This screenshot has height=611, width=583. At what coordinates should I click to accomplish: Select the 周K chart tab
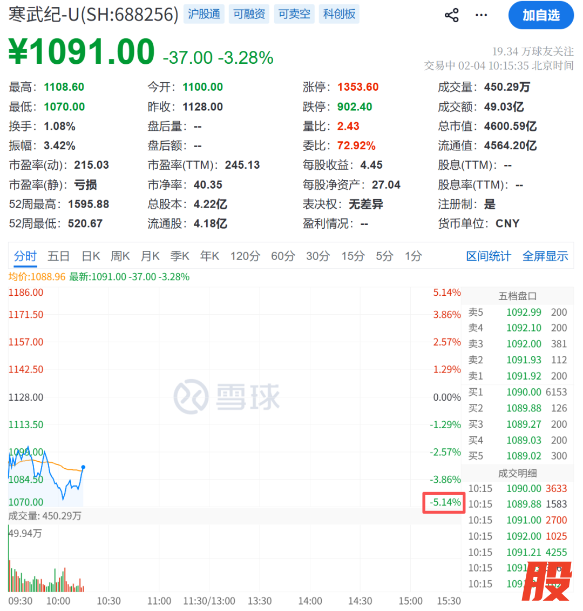click(120, 256)
